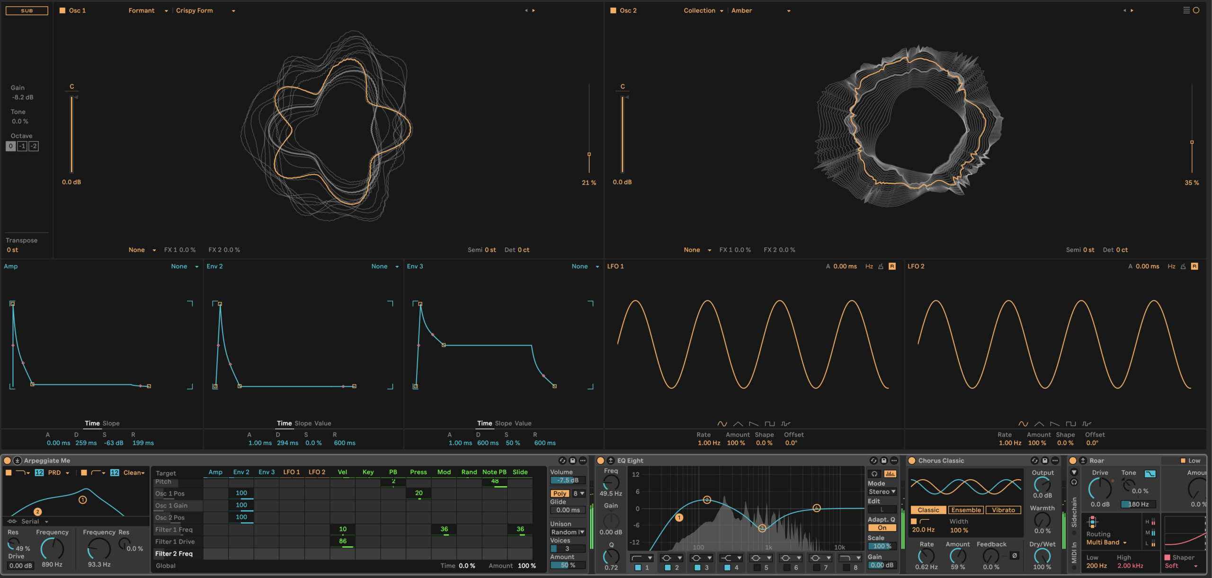The width and height of the screenshot is (1212, 578).
Task: Click the -1 octave button on Osc 1
Action: (22, 146)
